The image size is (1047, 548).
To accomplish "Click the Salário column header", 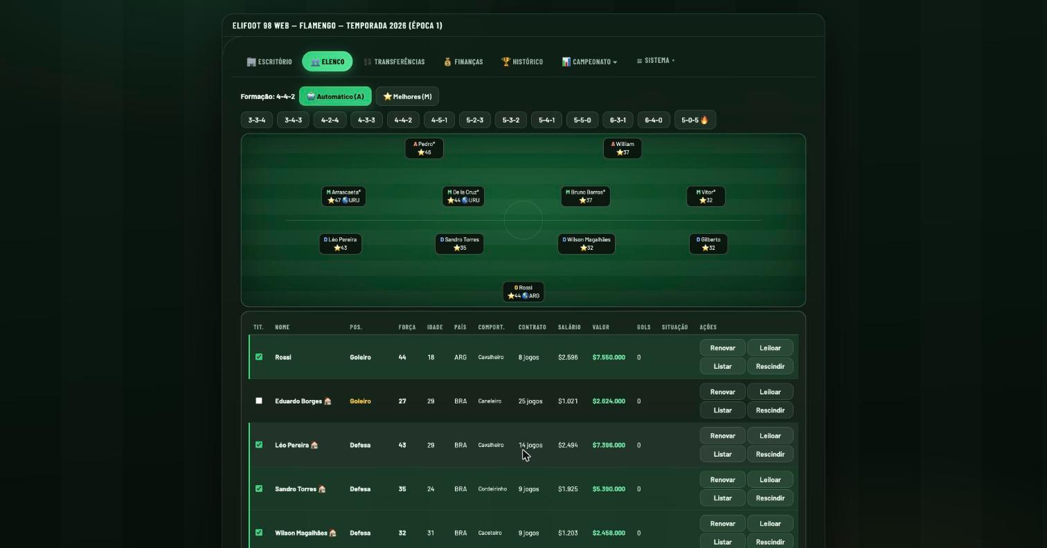I will click(569, 327).
